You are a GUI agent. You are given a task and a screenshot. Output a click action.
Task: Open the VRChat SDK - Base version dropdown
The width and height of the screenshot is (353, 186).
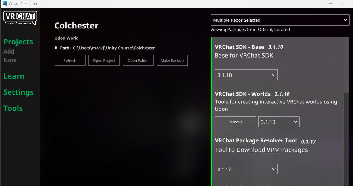pos(246,75)
